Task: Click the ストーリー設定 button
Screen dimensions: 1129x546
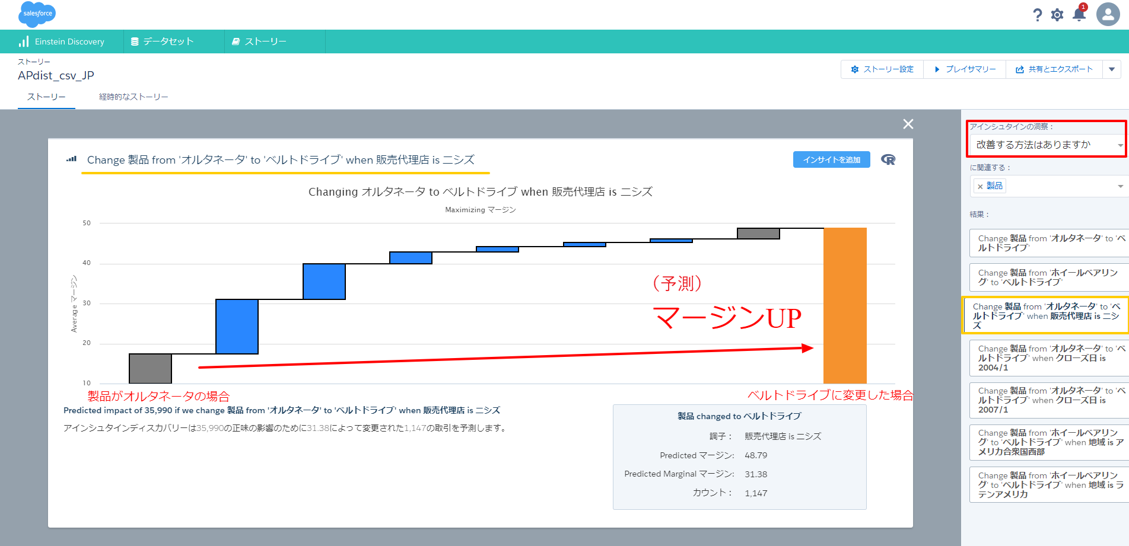Action: (882, 69)
